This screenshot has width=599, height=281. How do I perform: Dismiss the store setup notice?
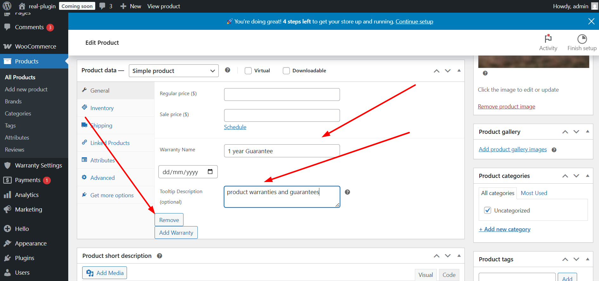point(591,21)
